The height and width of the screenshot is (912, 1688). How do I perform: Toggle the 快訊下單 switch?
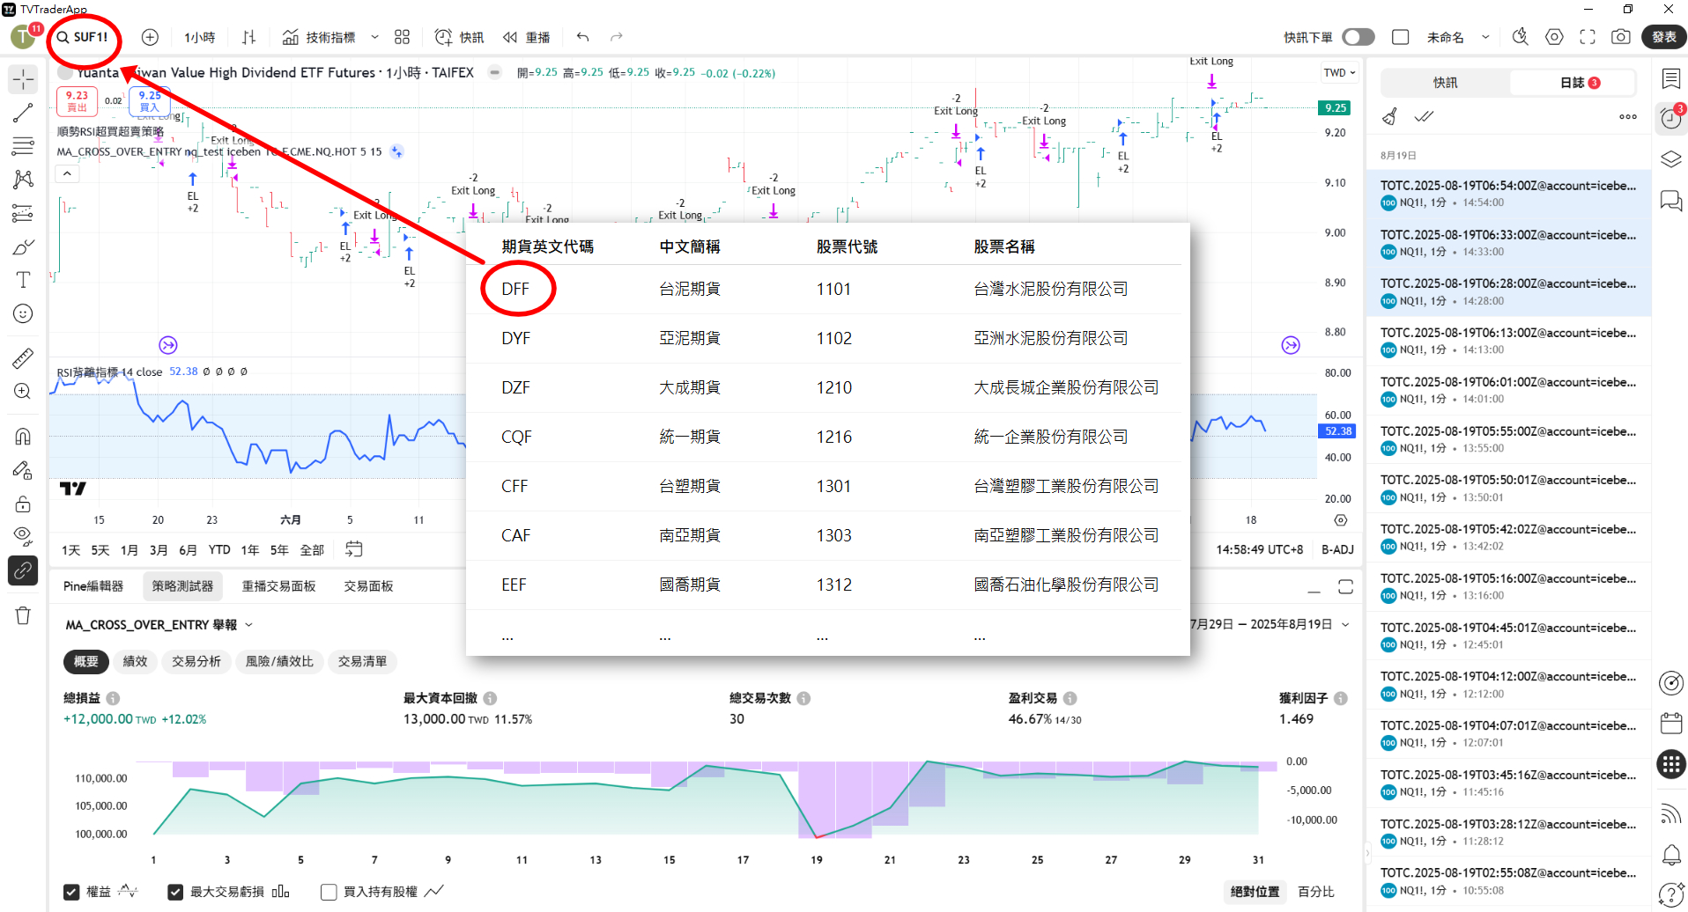1359,37
